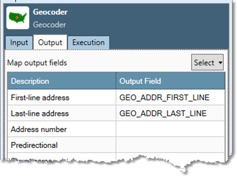Viewport: 237px width, 177px height.
Task: Open the Output tab
Action: (50, 42)
